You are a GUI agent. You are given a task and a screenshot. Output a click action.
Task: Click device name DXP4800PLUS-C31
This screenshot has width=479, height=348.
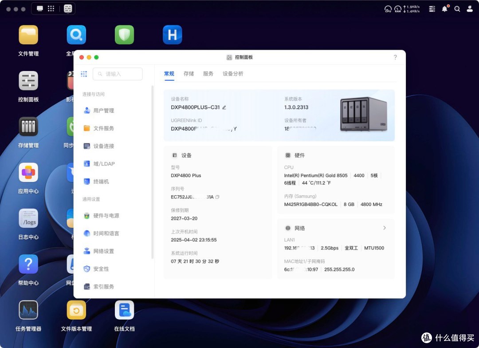point(195,107)
